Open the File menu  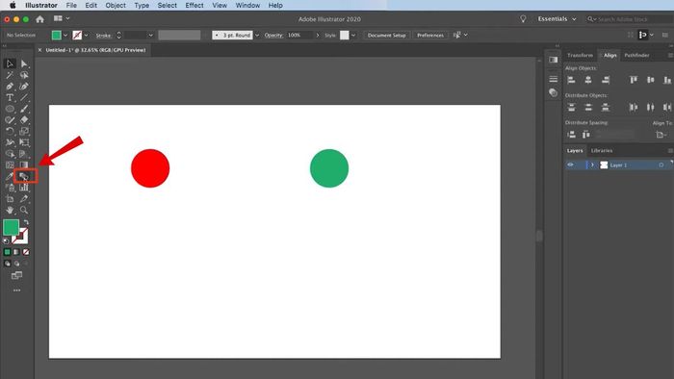pos(71,5)
